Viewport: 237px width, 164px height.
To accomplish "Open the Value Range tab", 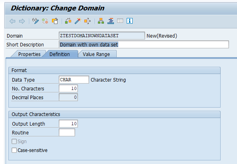I will pos(96,54).
